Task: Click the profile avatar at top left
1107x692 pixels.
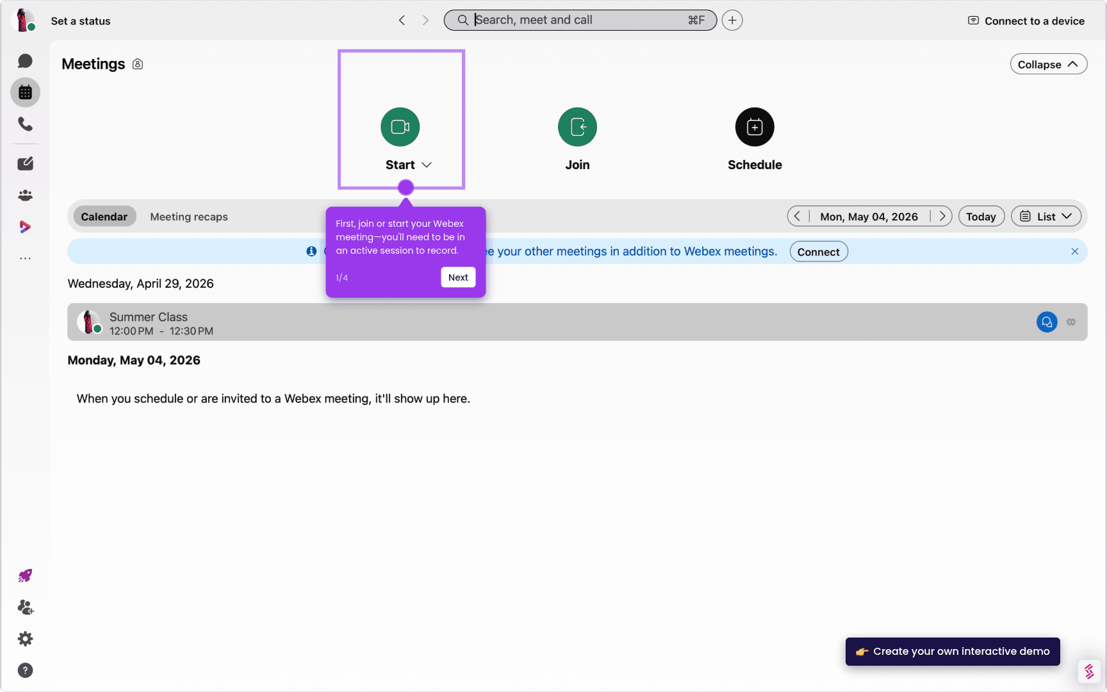Action: 22,21
